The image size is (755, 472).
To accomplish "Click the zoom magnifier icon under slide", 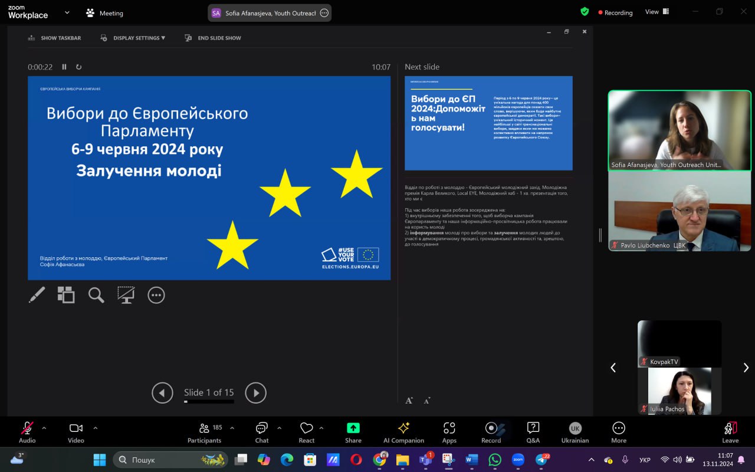I will (x=96, y=295).
